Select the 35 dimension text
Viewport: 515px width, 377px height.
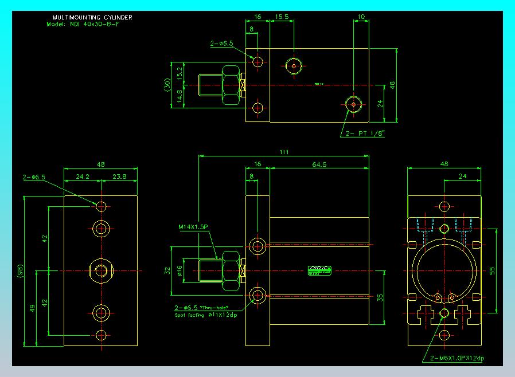pos(381,297)
